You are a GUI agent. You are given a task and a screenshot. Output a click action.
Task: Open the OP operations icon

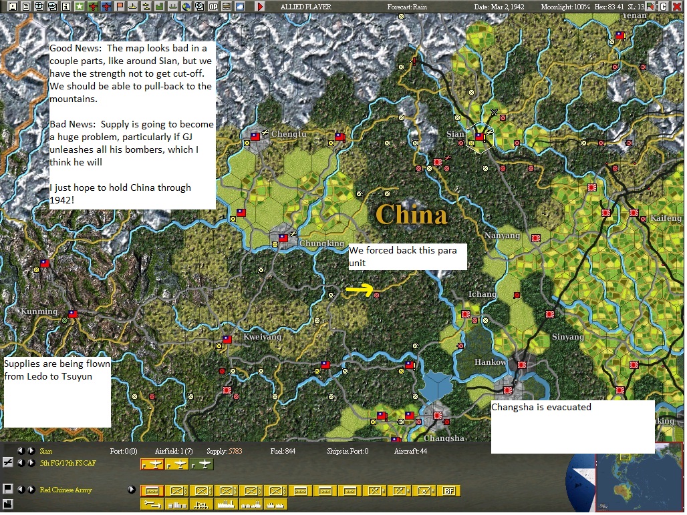coord(213,7)
